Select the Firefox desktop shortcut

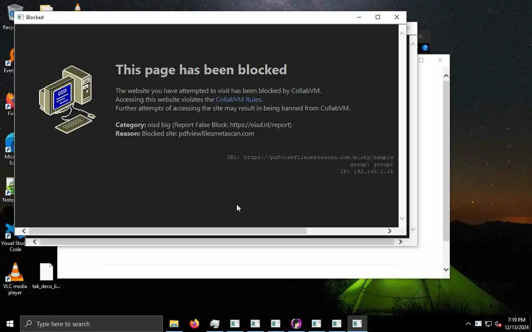(x=10, y=104)
